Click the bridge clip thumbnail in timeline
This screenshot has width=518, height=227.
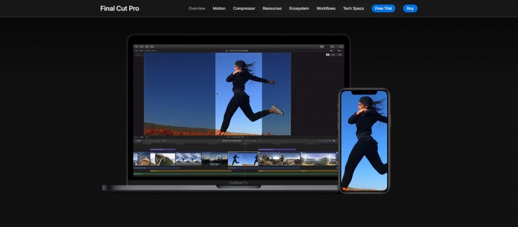pos(163,159)
